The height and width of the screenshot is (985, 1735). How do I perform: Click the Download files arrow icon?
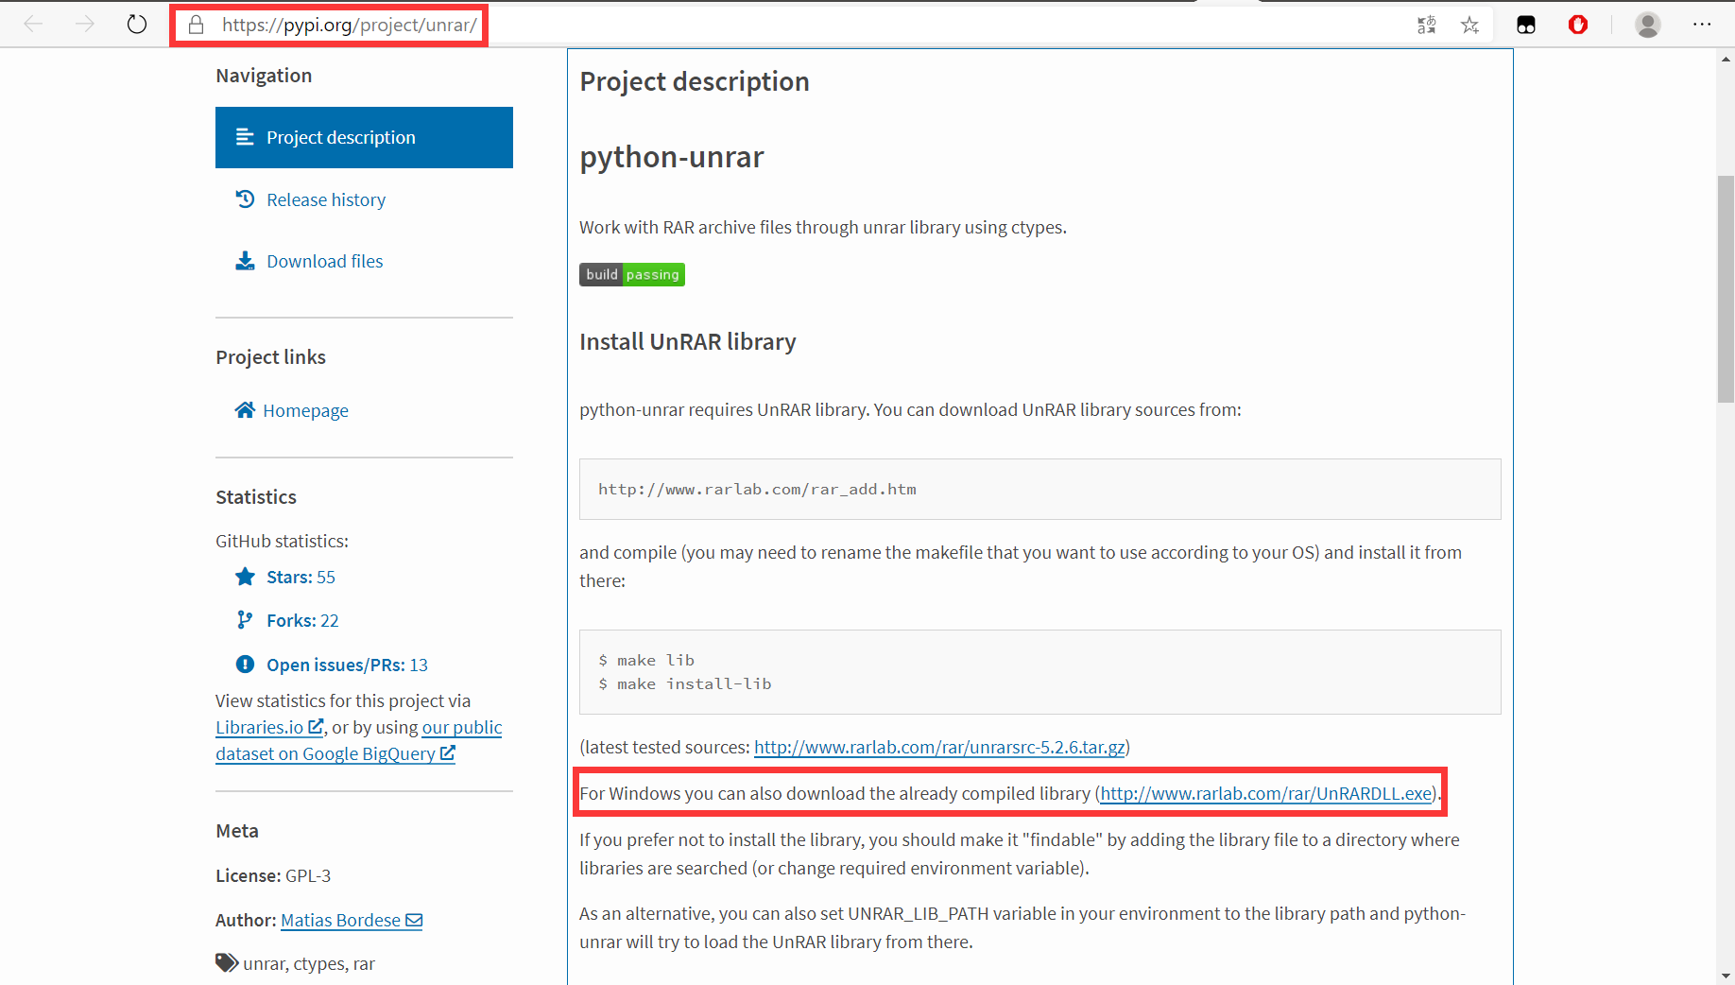click(245, 261)
